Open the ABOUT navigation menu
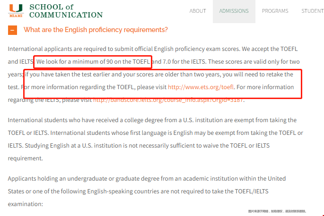The width and height of the screenshot is (324, 216). 198,11
